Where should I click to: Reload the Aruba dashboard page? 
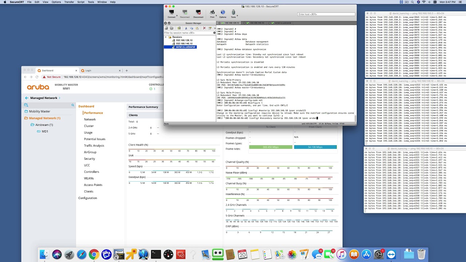pos(37,77)
